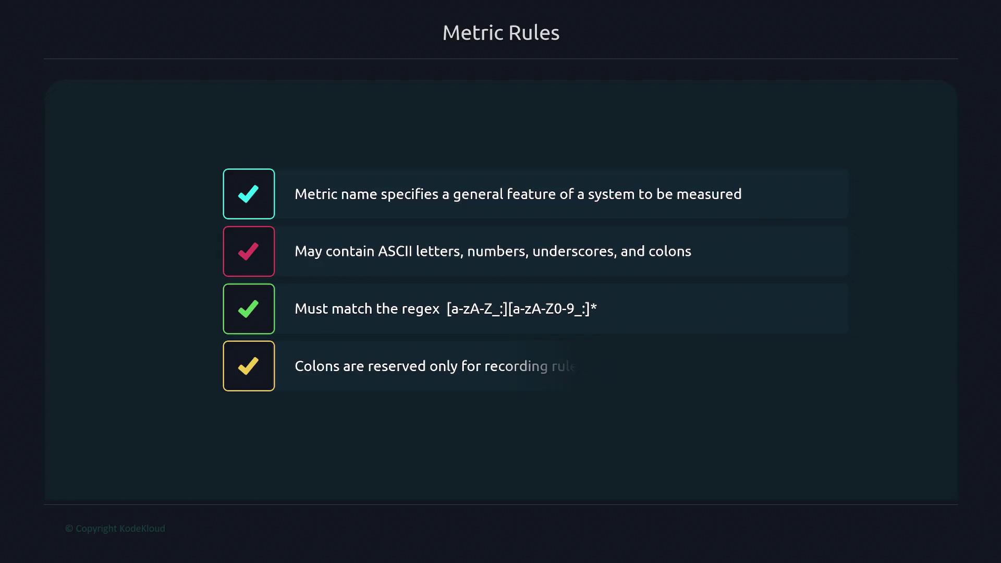
Task: Click the cyan checkmark box
Action: [249, 194]
